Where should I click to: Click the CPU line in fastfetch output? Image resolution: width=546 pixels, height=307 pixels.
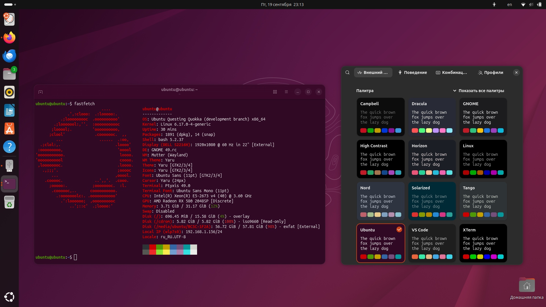(x=197, y=196)
